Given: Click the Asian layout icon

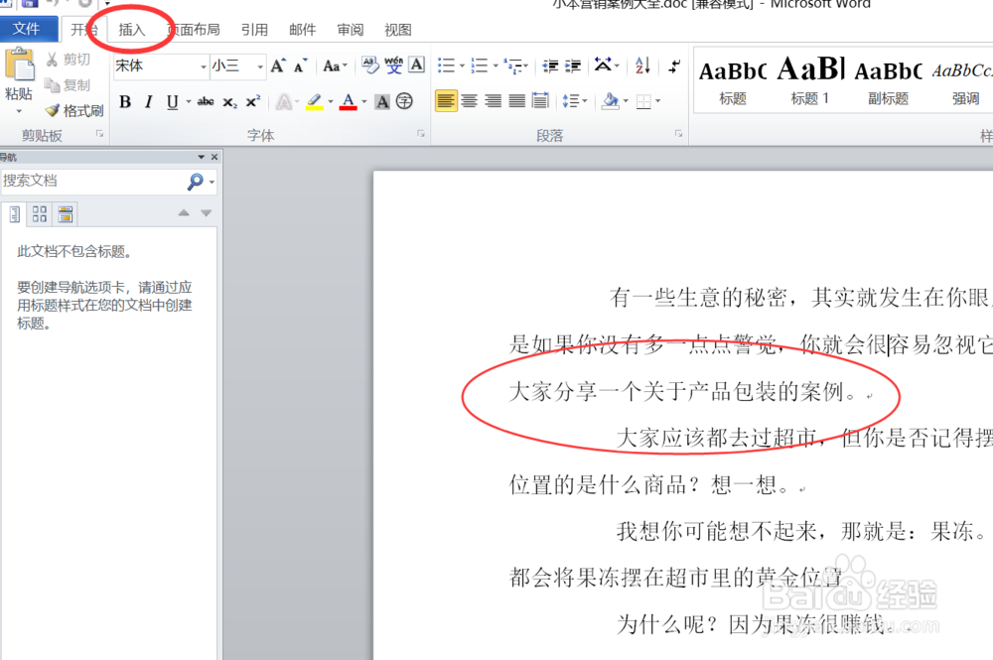Looking at the screenshot, I should [606, 66].
